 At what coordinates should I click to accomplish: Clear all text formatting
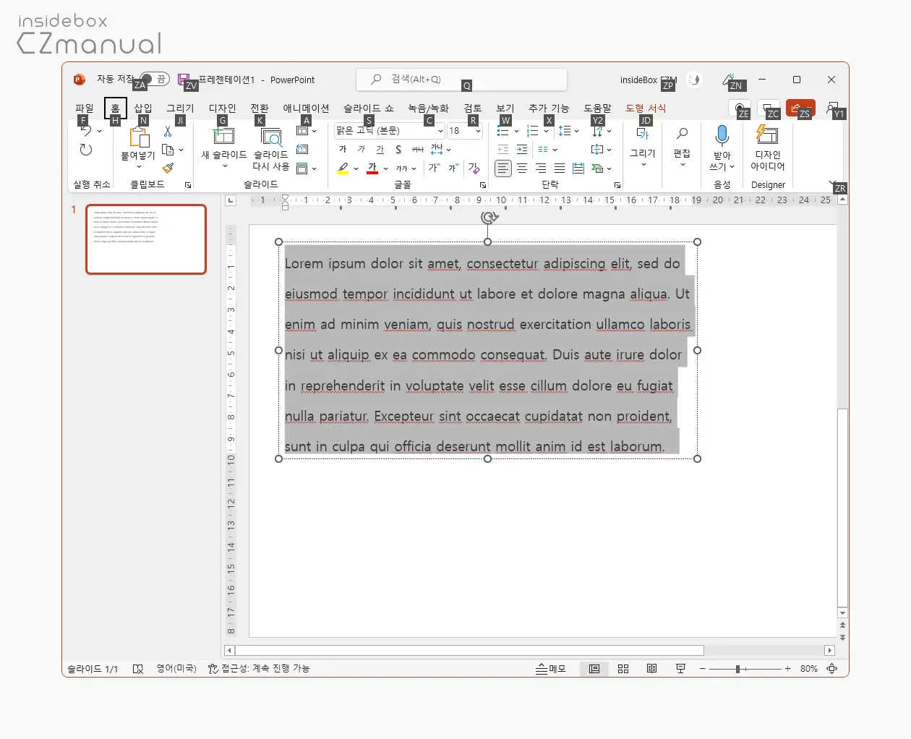(x=474, y=168)
